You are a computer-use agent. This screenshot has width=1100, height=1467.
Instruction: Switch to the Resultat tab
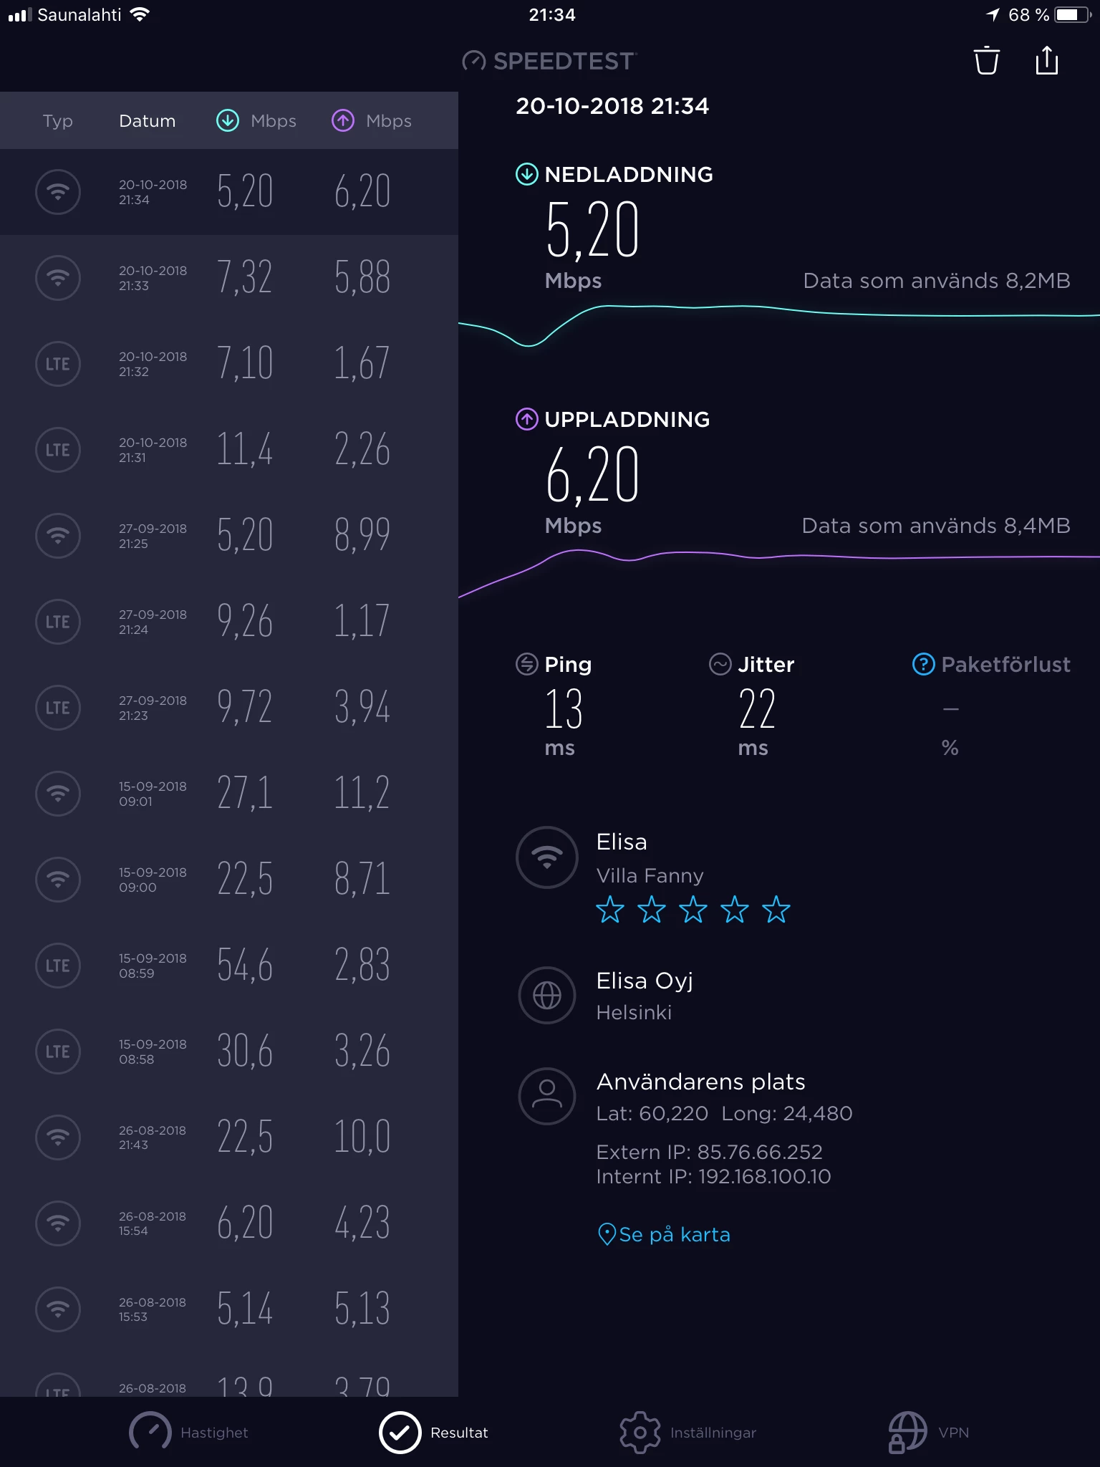pyautogui.click(x=433, y=1433)
